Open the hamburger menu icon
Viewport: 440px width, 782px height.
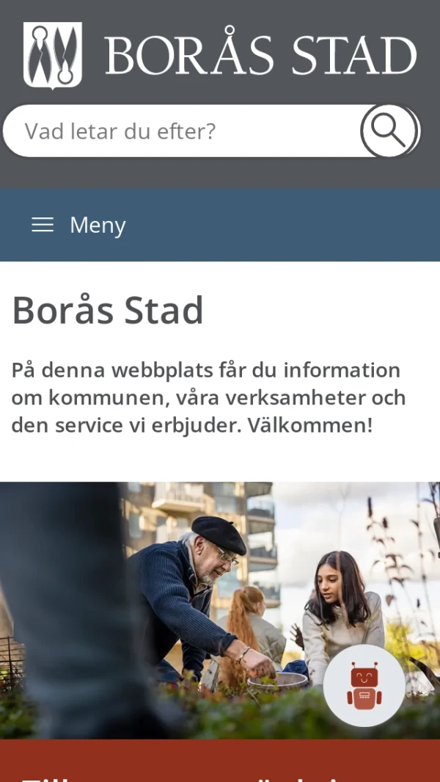pyautogui.click(x=43, y=225)
